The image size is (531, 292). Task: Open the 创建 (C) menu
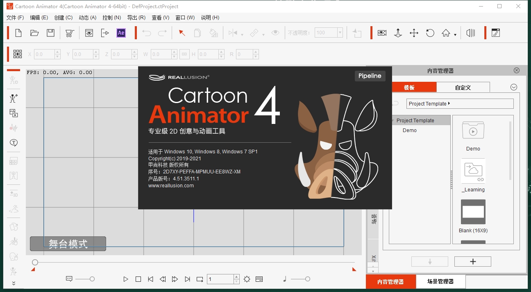tap(63, 18)
